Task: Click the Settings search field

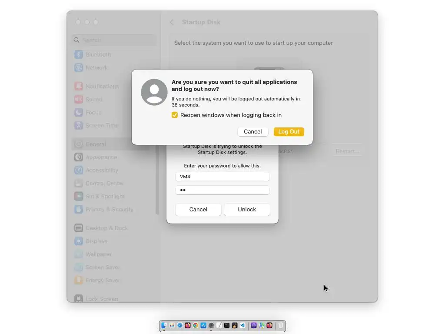Action: pyautogui.click(x=114, y=40)
